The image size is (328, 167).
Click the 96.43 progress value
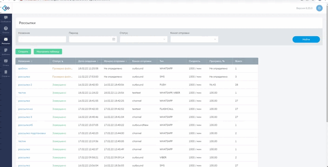click(x=213, y=85)
